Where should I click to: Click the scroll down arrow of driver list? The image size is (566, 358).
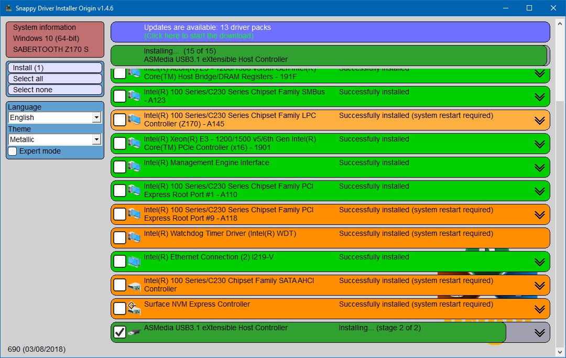(x=560, y=352)
